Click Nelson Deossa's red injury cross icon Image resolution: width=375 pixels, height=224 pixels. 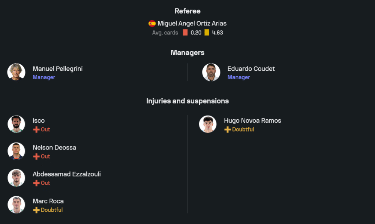point(36,157)
